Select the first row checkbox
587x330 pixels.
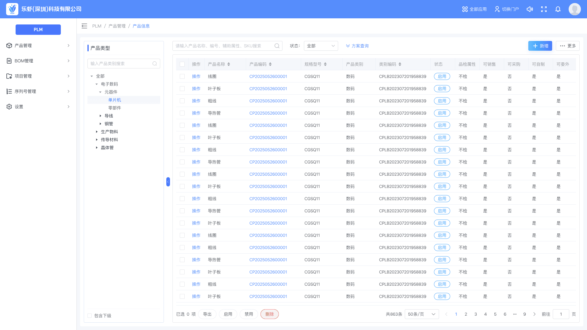click(x=182, y=76)
